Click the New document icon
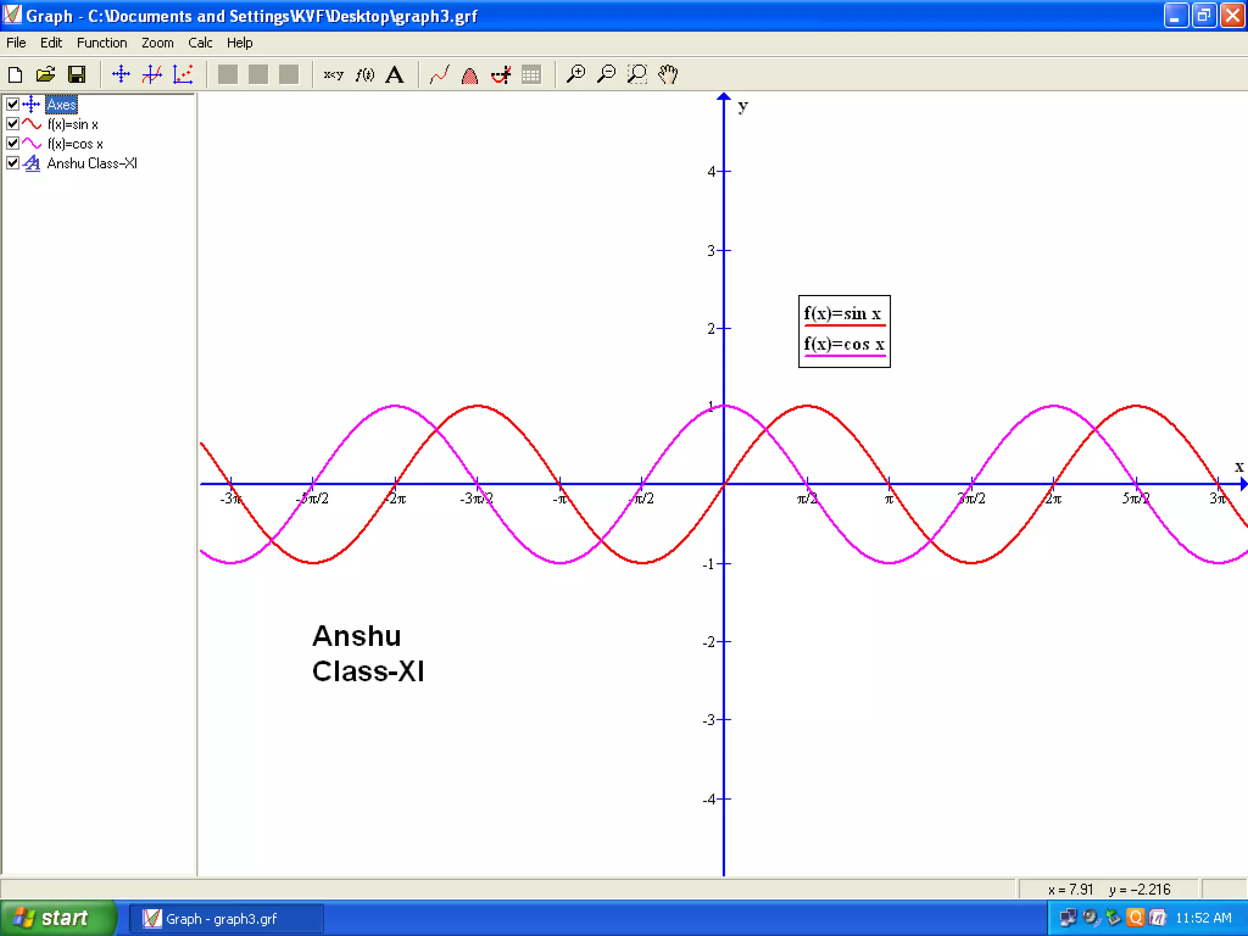 pyautogui.click(x=15, y=74)
